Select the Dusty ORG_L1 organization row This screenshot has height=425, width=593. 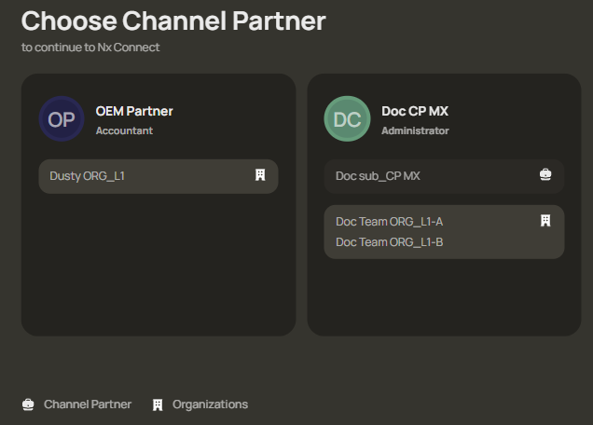pos(159,176)
